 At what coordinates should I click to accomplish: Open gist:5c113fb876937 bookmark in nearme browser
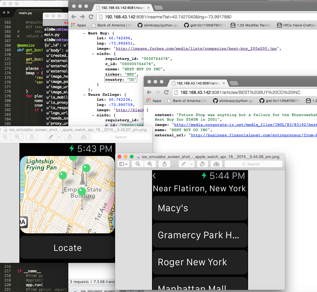coord(205,25)
